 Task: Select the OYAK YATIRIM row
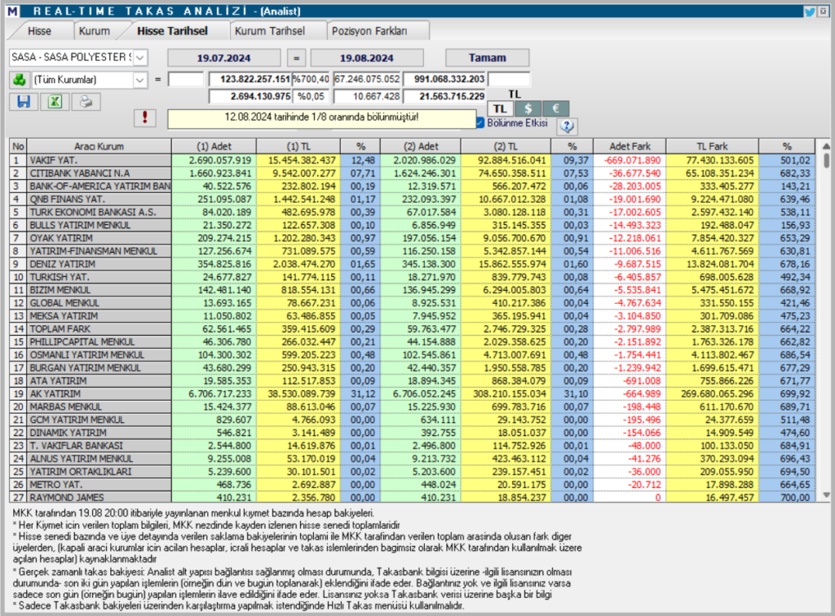[x=413, y=238]
